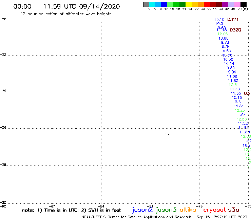Select the 10.14 wave height value
The height and width of the screenshot is (220, 251).
[229, 64]
